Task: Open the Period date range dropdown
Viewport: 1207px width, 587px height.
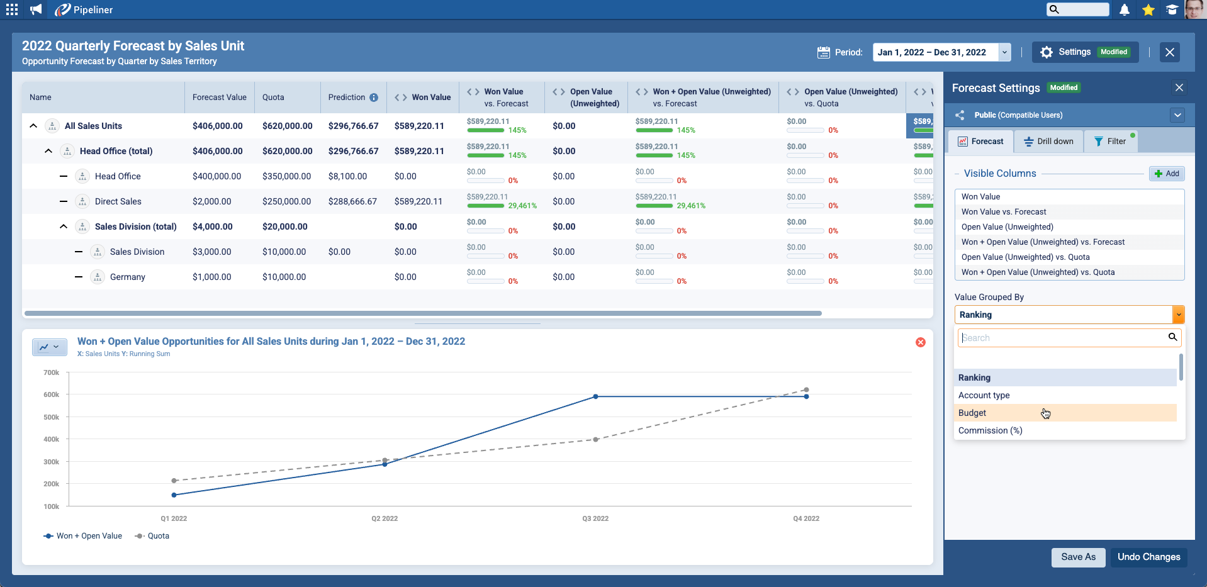Action: click(1004, 52)
